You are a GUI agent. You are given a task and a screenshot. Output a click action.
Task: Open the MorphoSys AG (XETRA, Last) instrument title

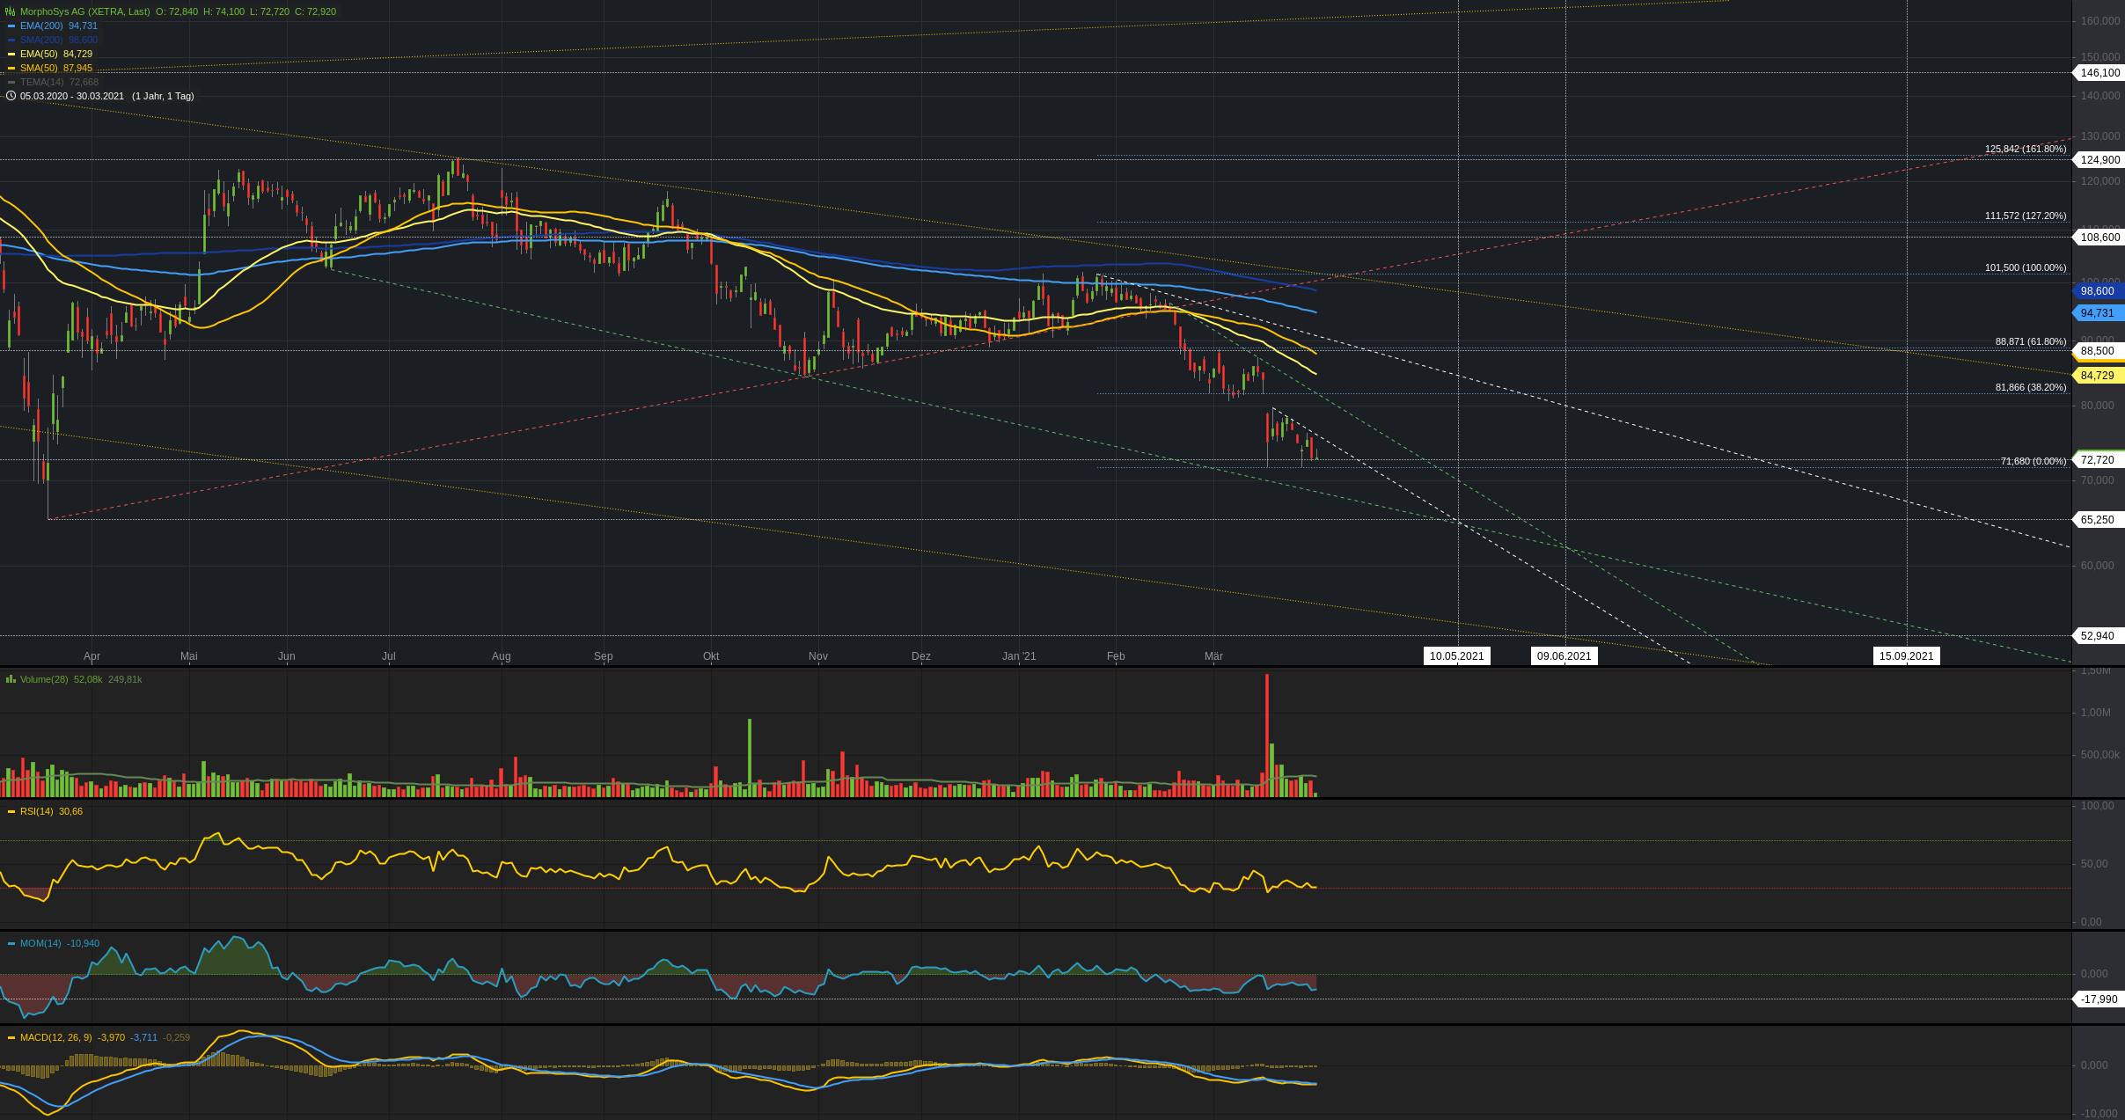pos(84,11)
